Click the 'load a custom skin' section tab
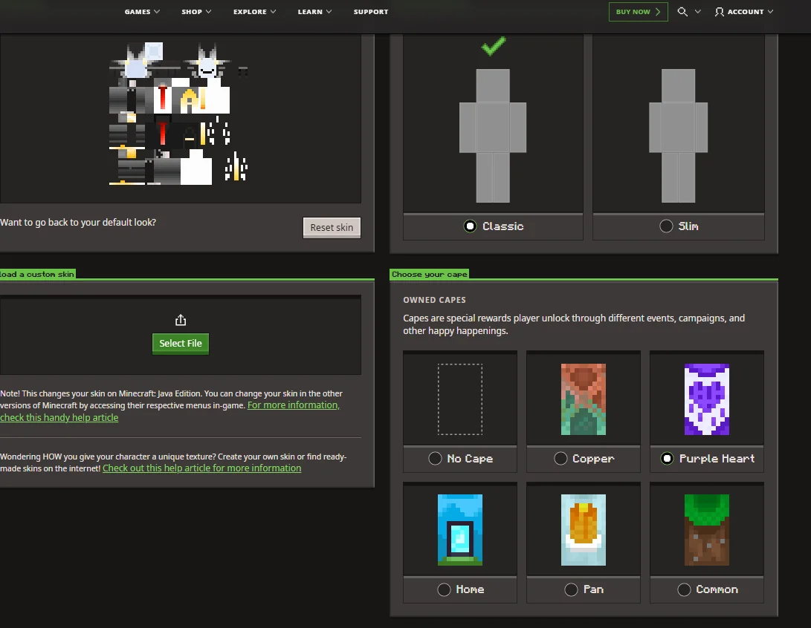Viewport: 811px width, 628px height. point(37,274)
